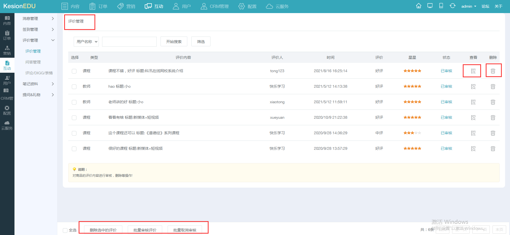Click the mobile preview phone icon
This screenshot has width=510, height=235.
tap(441, 6)
